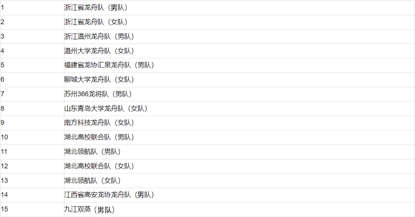Click the team 浙江温州龙舟队（男队）
The width and height of the screenshot is (415, 217).
point(99,36)
